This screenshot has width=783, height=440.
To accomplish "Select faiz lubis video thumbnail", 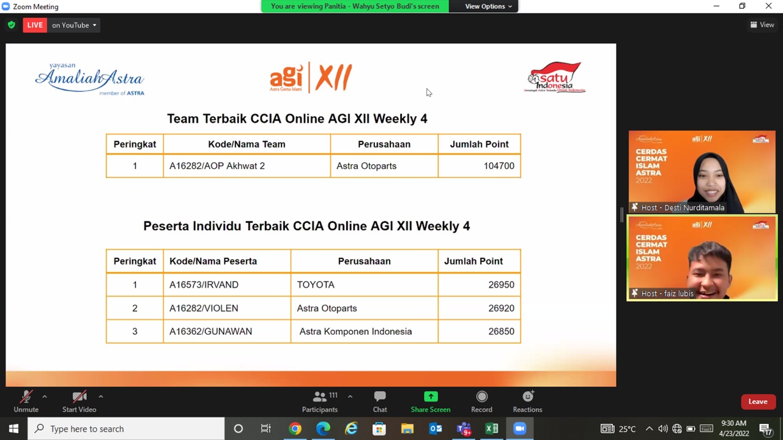I will click(702, 258).
